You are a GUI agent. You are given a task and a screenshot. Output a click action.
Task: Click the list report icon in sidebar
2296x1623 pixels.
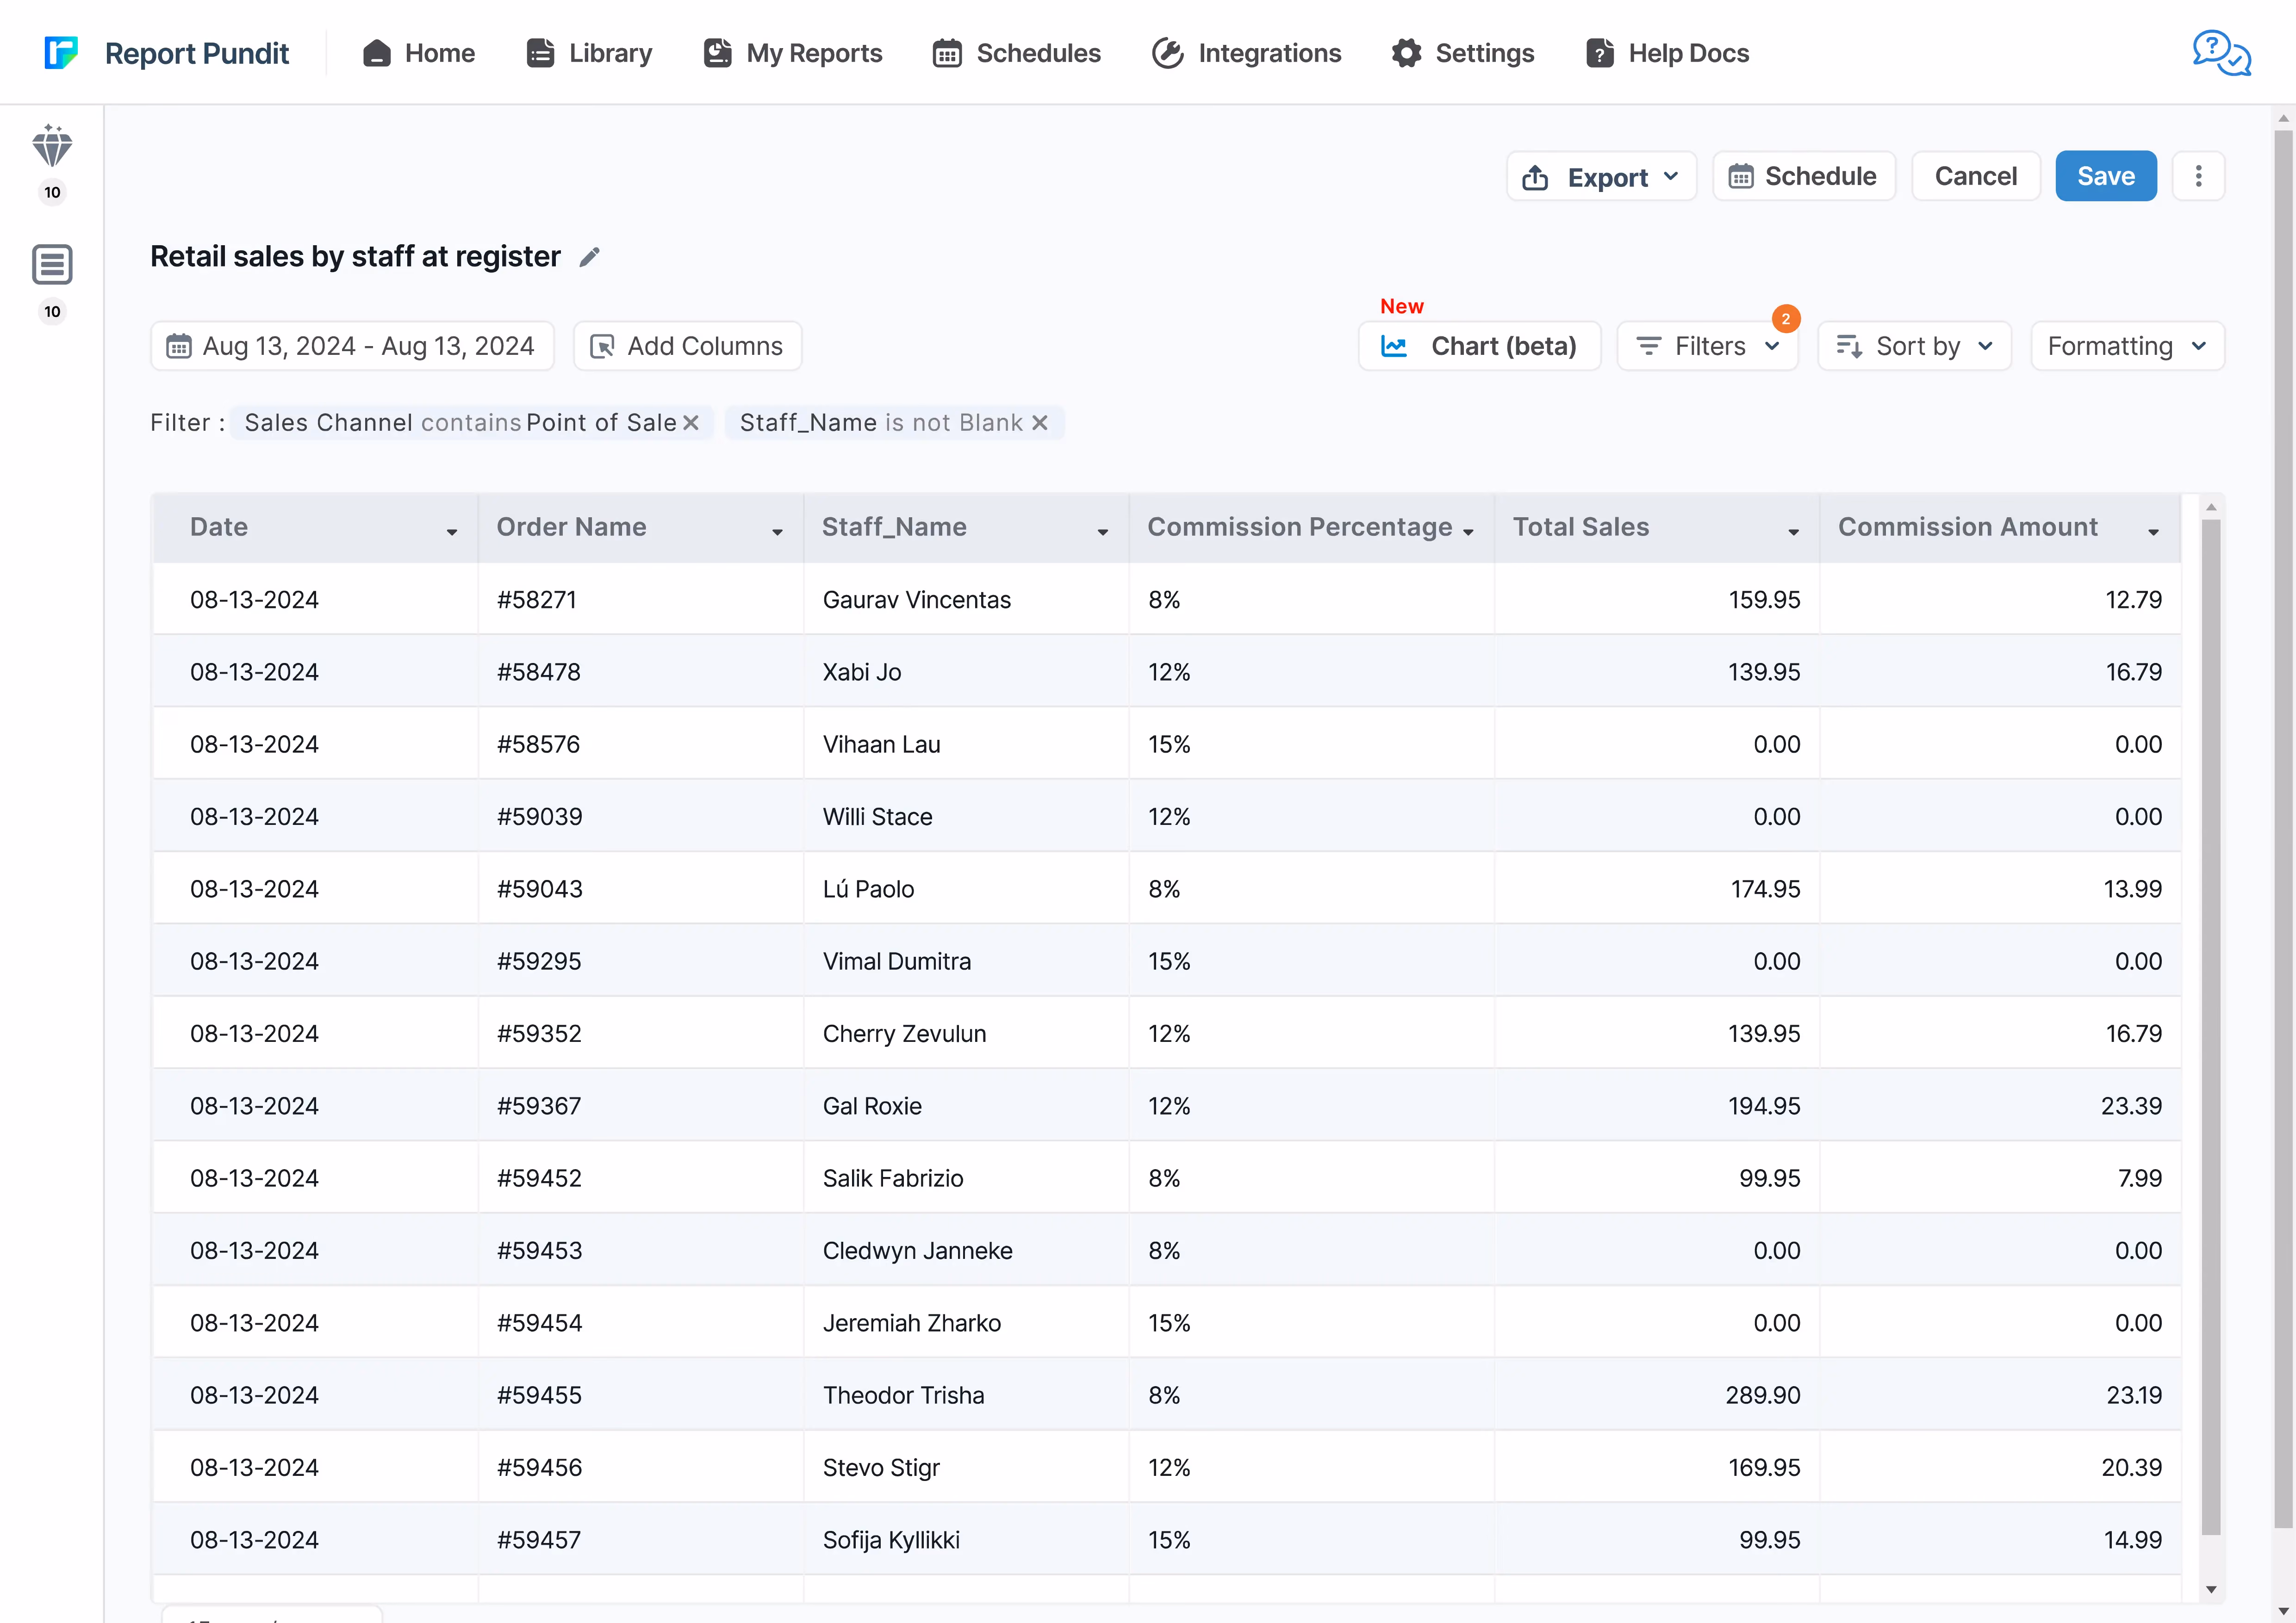pos(52,265)
